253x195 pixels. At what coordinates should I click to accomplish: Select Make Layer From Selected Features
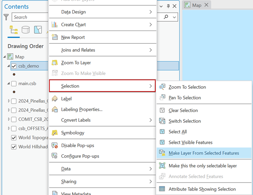[204, 153]
